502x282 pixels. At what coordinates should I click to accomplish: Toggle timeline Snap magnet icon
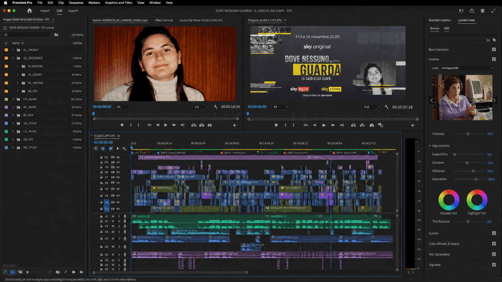103,149
